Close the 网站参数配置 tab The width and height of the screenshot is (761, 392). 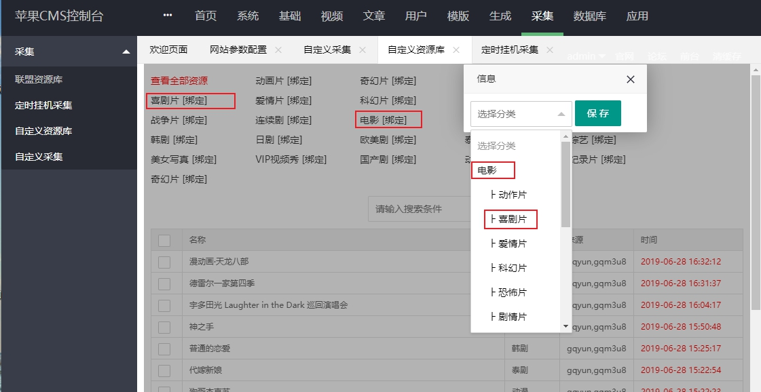(x=278, y=50)
